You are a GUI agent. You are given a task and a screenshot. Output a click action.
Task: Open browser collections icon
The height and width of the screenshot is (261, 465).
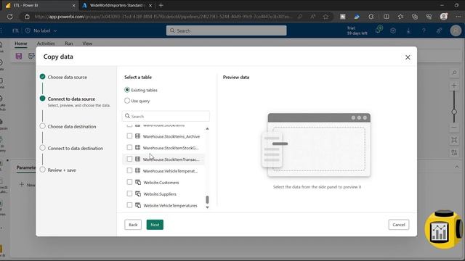[x=415, y=17]
